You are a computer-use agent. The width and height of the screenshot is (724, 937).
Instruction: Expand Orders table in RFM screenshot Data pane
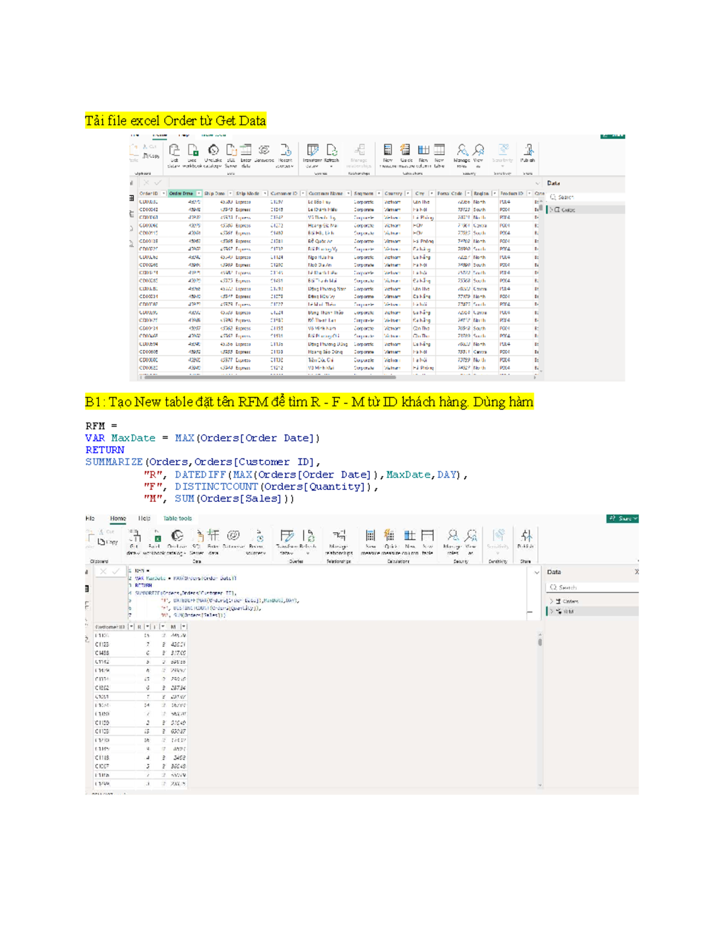(x=551, y=602)
